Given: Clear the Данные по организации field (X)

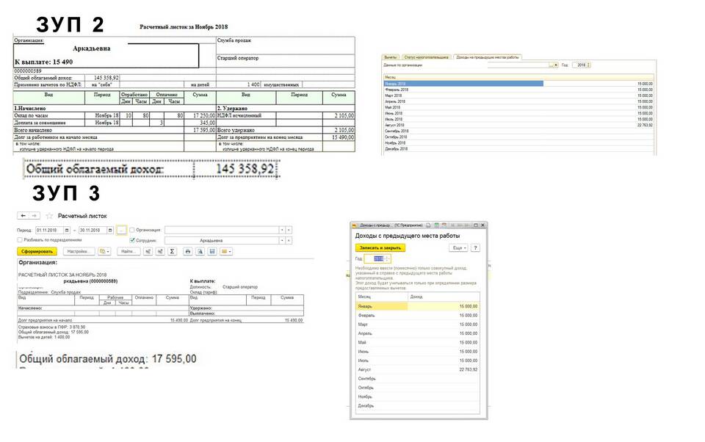Looking at the screenshot, I should (x=556, y=65).
